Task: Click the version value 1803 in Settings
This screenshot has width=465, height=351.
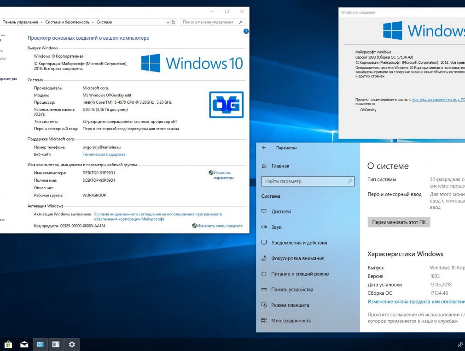Action: [435, 276]
